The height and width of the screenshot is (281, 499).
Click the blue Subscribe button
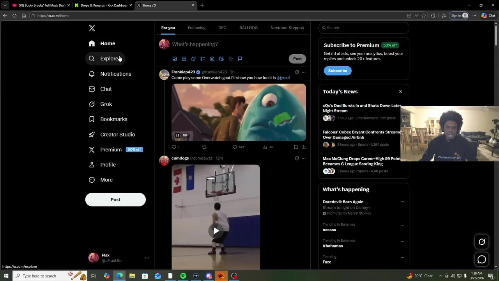coord(338,71)
